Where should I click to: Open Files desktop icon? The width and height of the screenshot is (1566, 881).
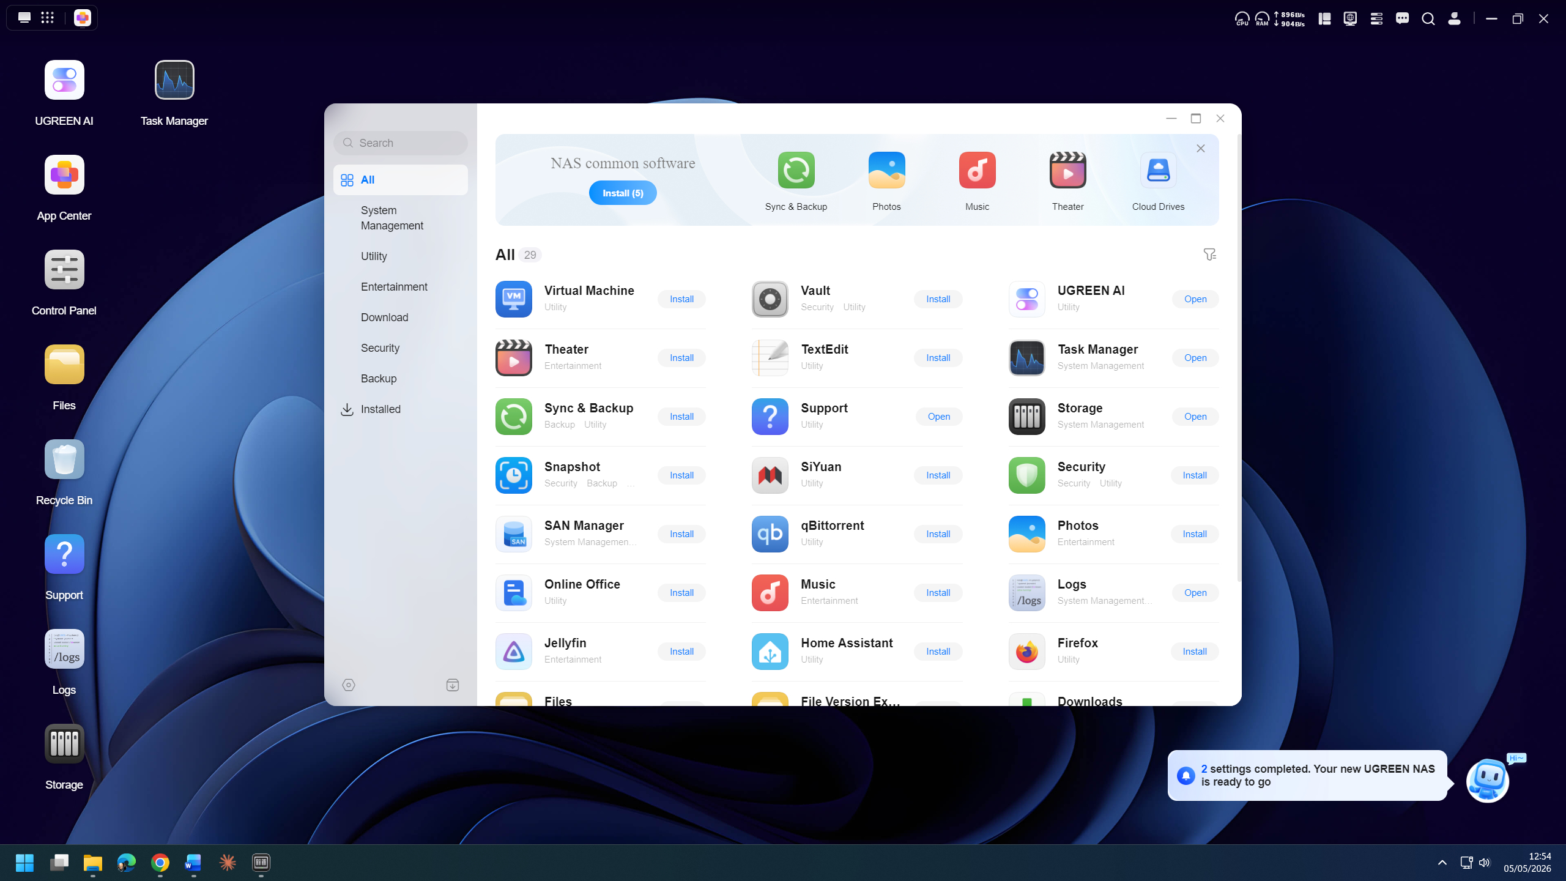64,365
